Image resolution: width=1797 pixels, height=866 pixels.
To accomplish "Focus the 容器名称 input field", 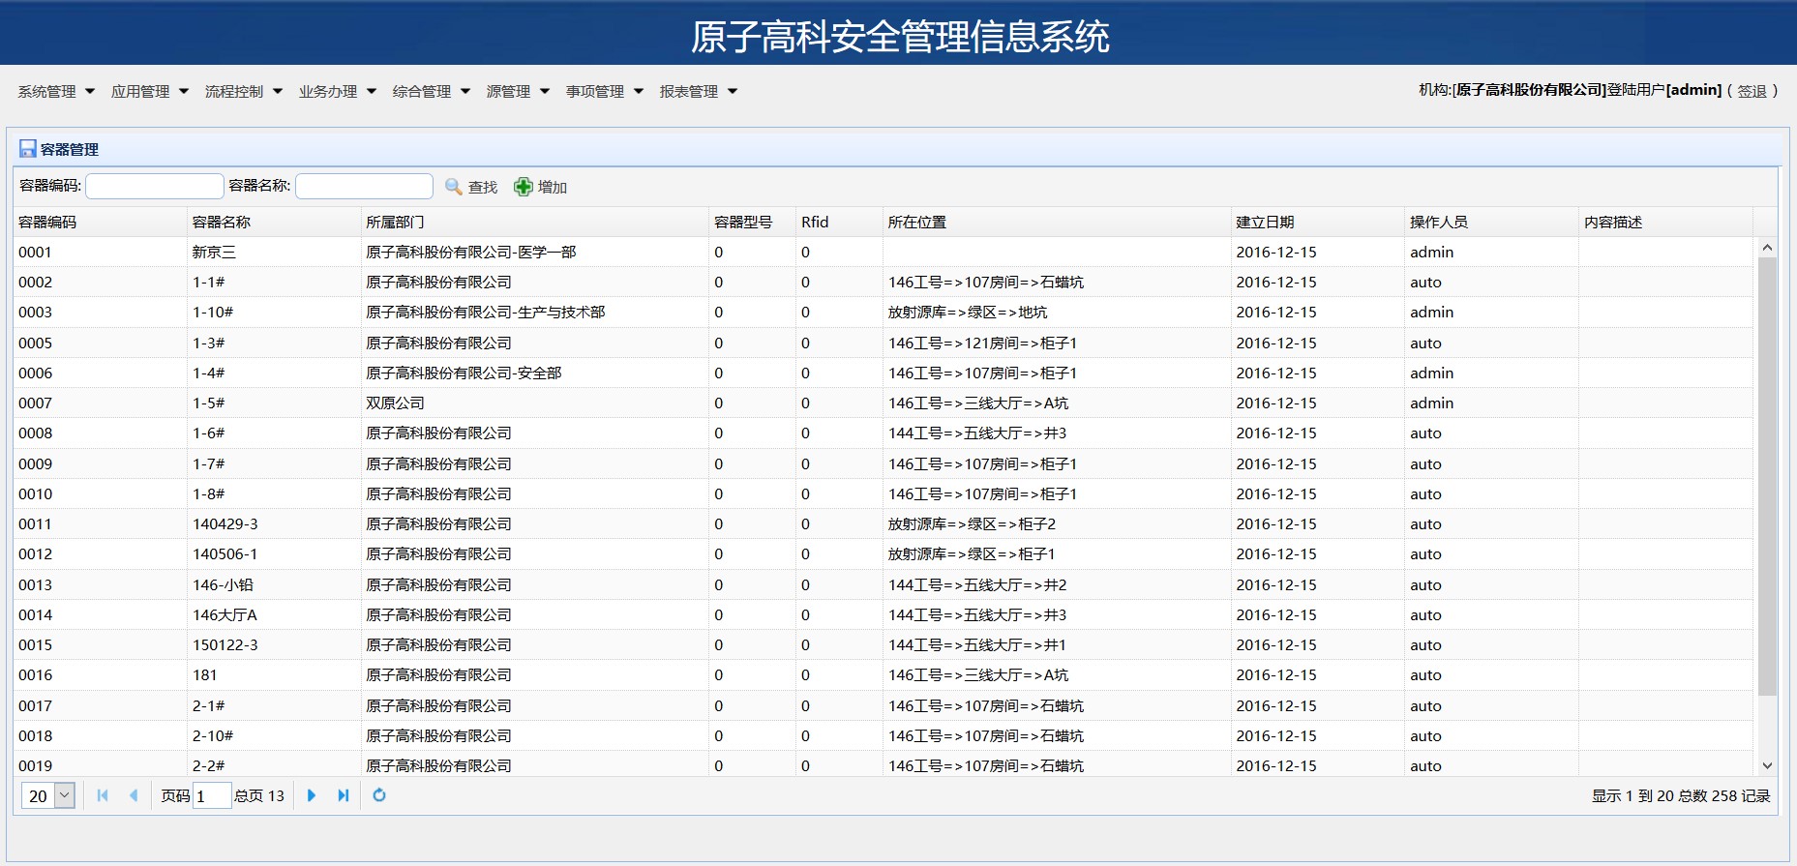I will (364, 186).
